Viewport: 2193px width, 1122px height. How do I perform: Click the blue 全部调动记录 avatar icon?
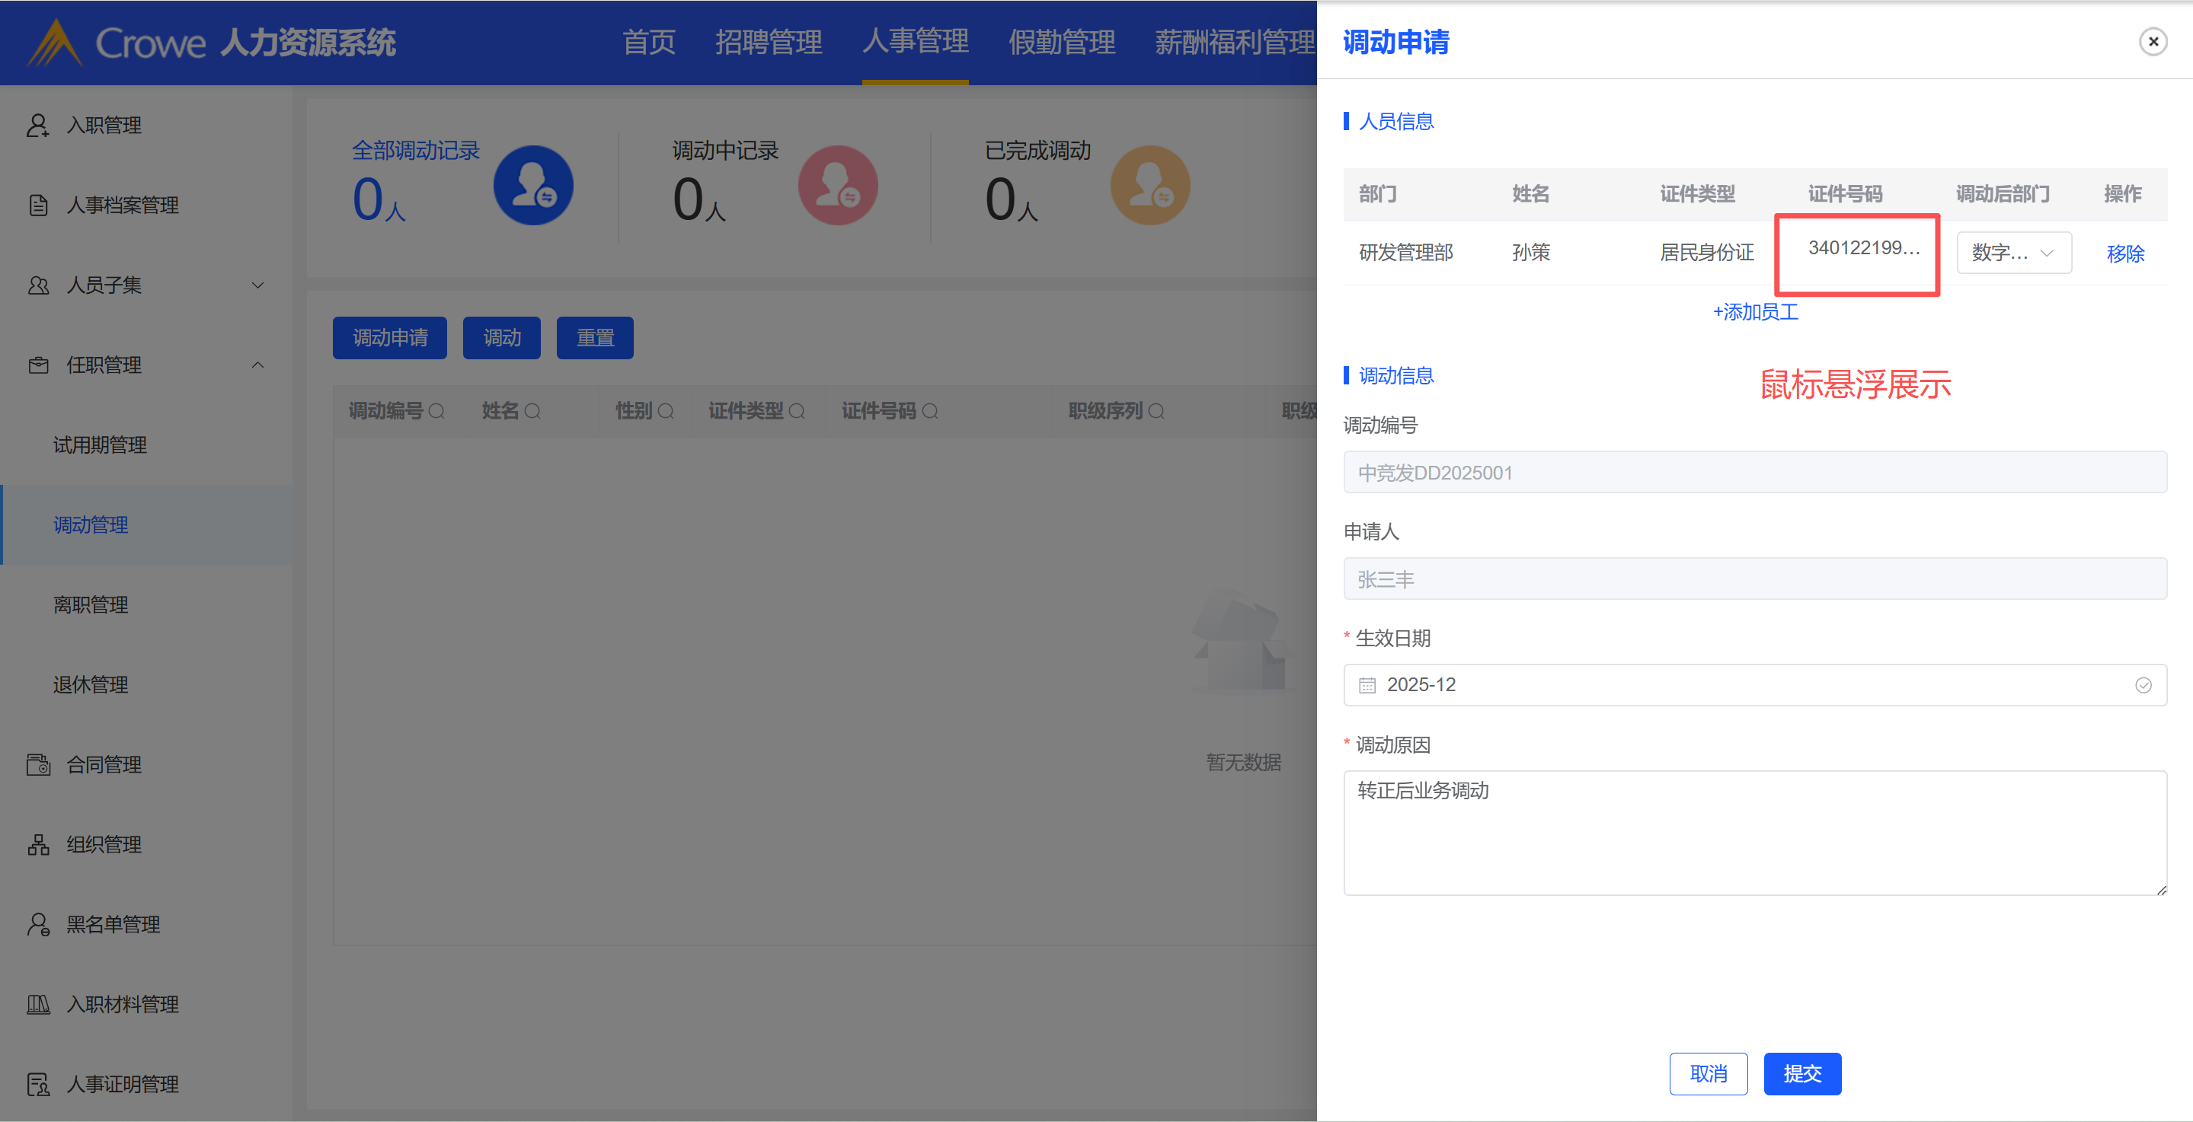[533, 186]
